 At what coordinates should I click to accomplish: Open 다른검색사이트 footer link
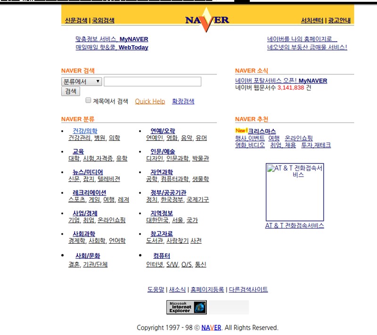pyautogui.click(x=248, y=290)
